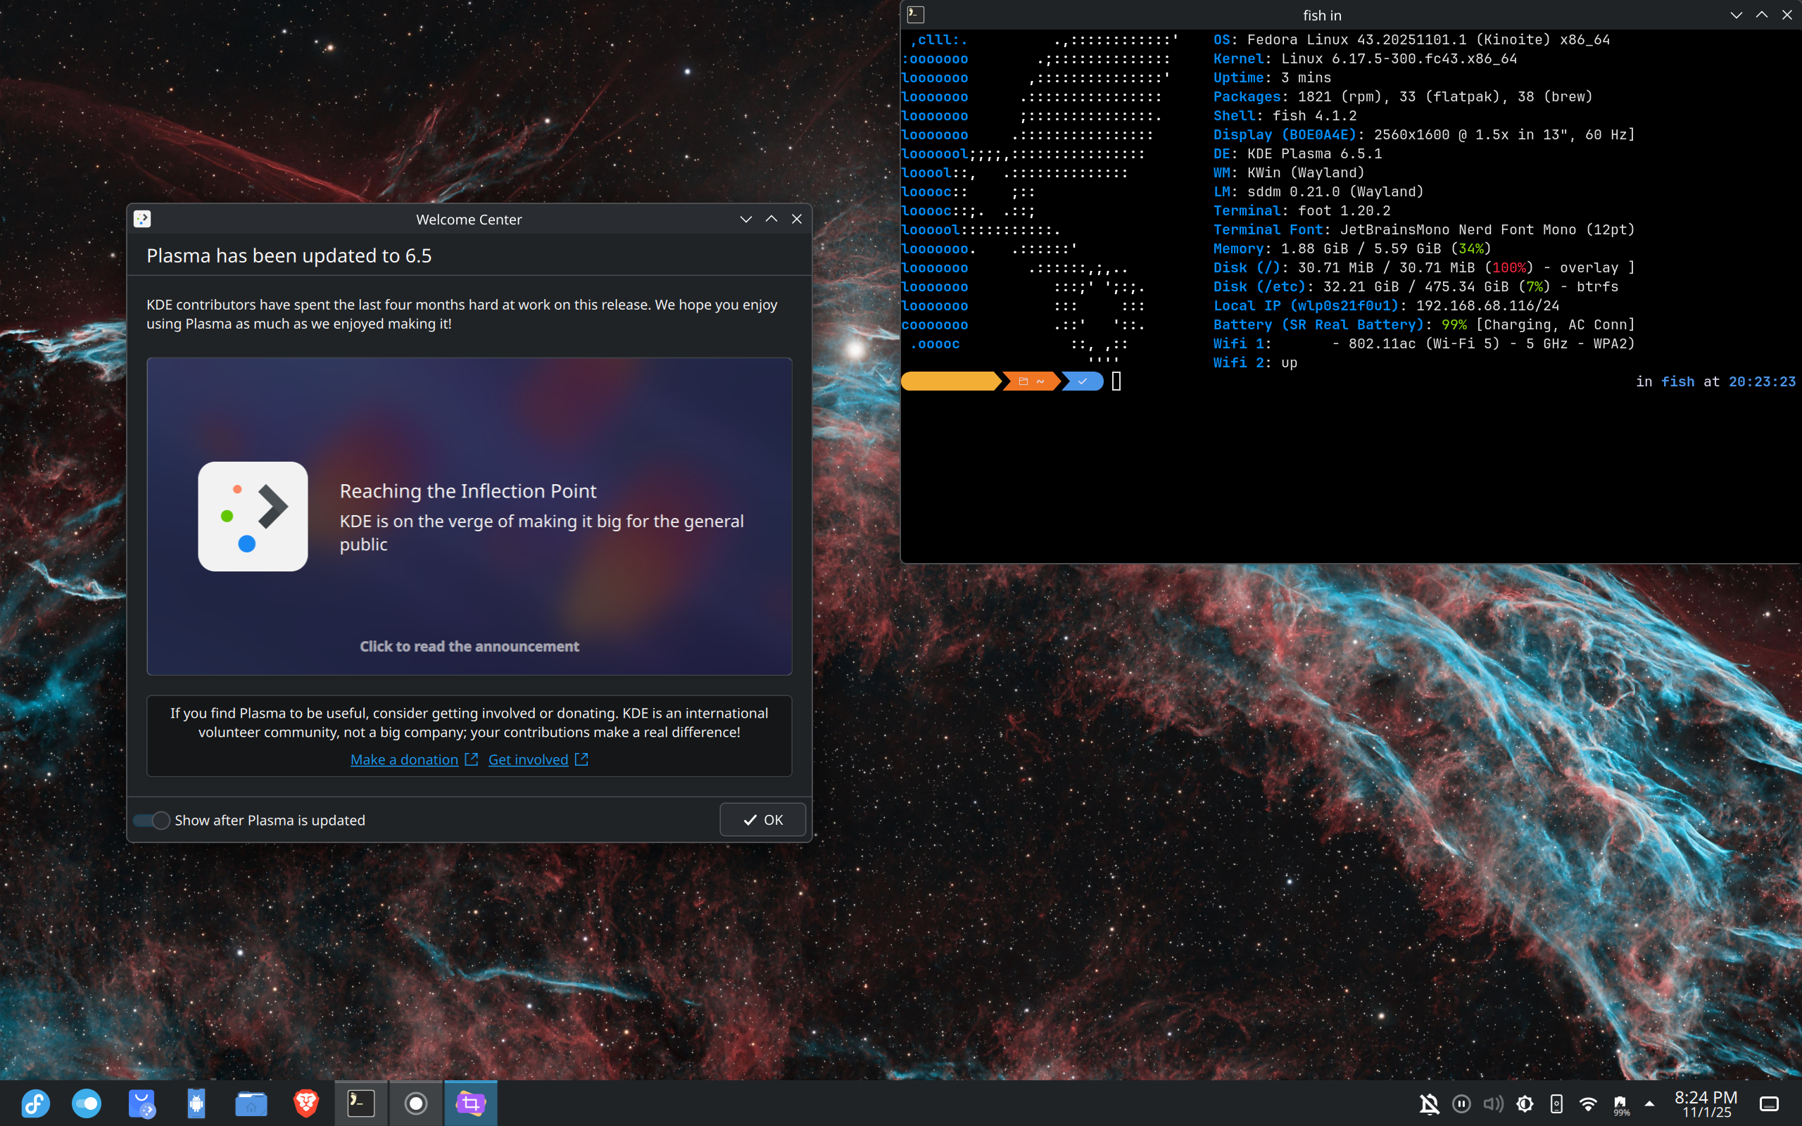
Task: Click the blue toggle-switch icon in taskbar
Action: click(x=87, y=1103)
